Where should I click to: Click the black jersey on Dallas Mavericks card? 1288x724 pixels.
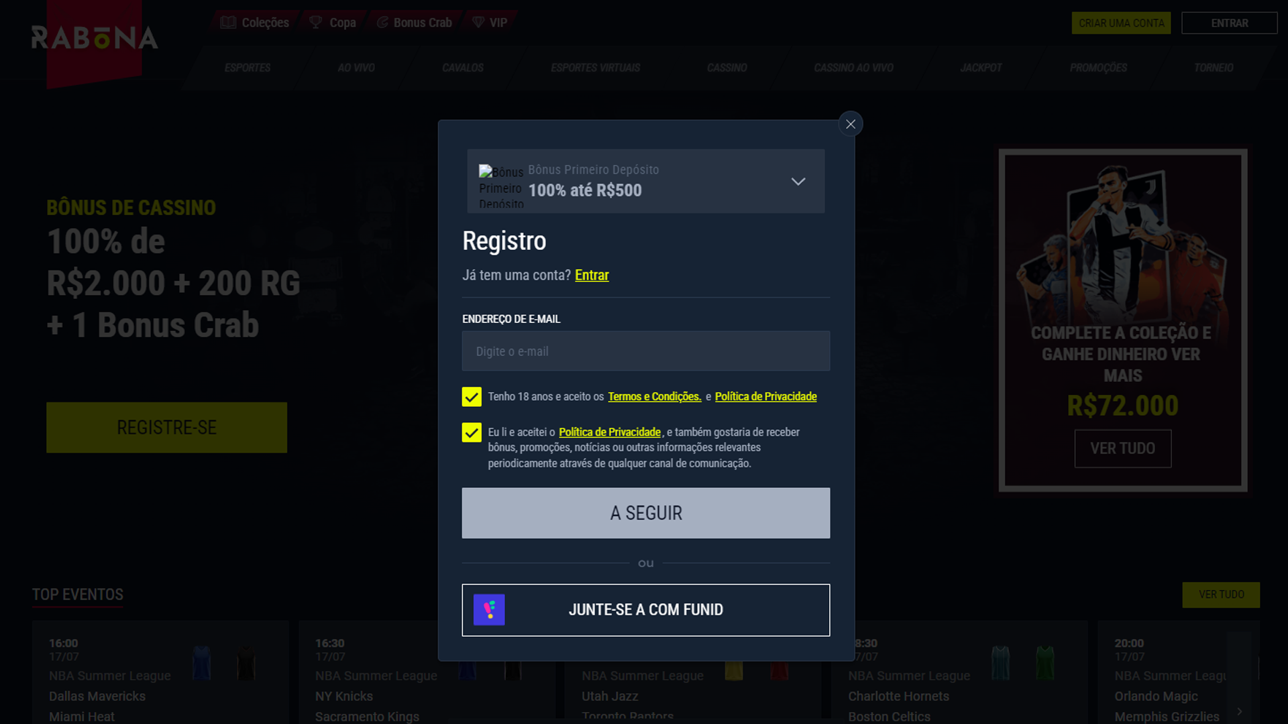coord(246,663)
